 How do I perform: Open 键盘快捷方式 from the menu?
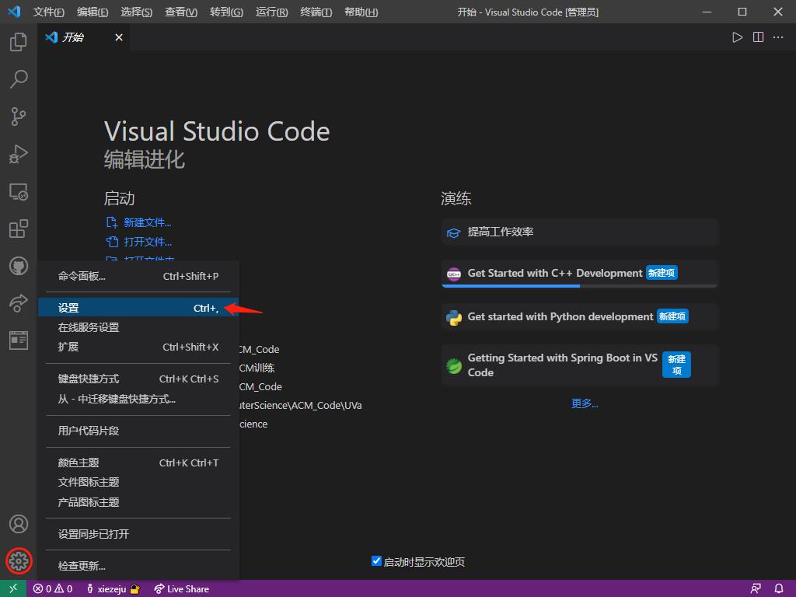[x=138, y=379]
